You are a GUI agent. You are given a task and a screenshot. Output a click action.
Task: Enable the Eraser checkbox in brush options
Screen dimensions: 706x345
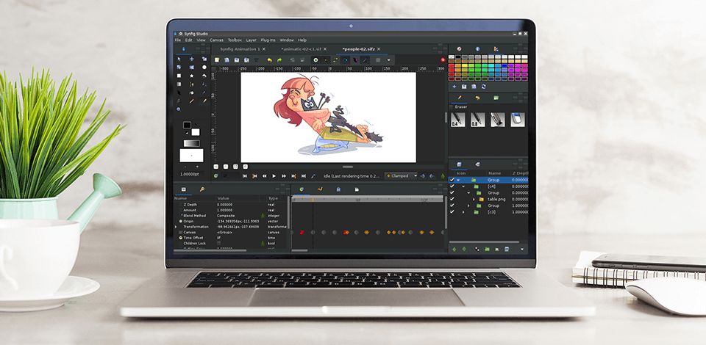[x=451, y=107]
